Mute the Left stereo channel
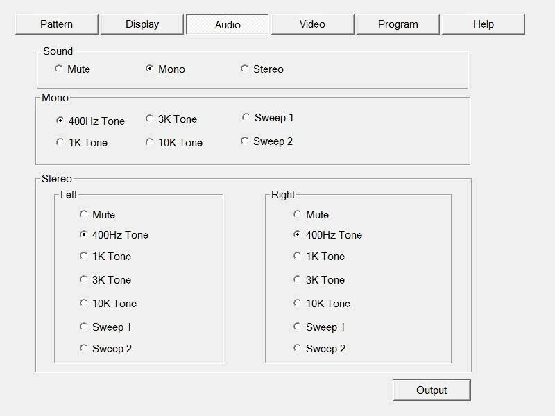 84,215
